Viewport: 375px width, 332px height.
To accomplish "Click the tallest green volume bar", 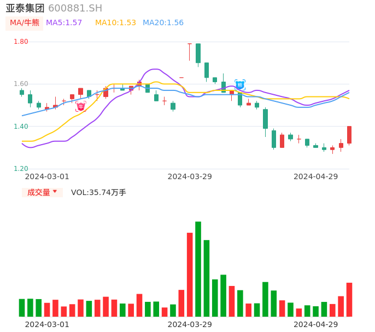I will [198, 268].
